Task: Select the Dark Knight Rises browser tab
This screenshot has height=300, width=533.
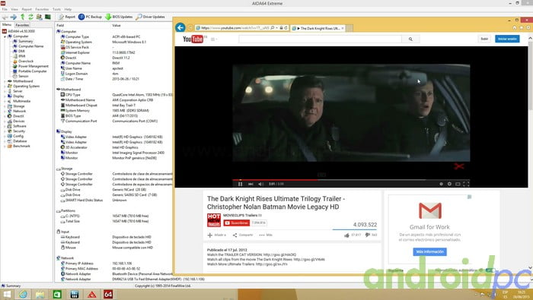Action: (318, 28)
